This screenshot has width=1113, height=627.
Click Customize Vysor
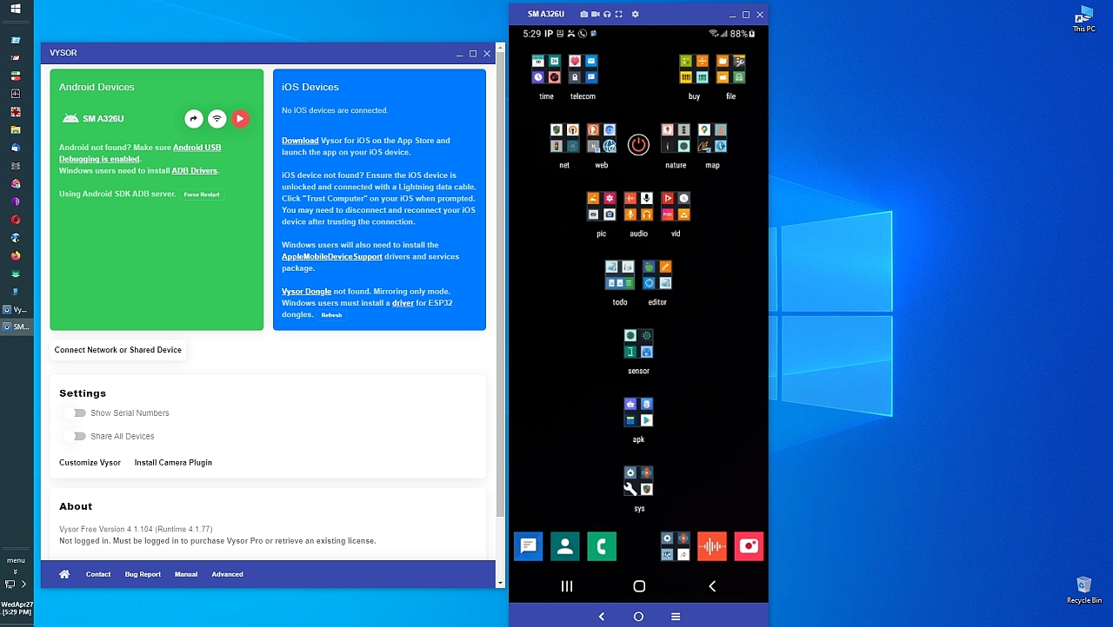tap(90, 463)
